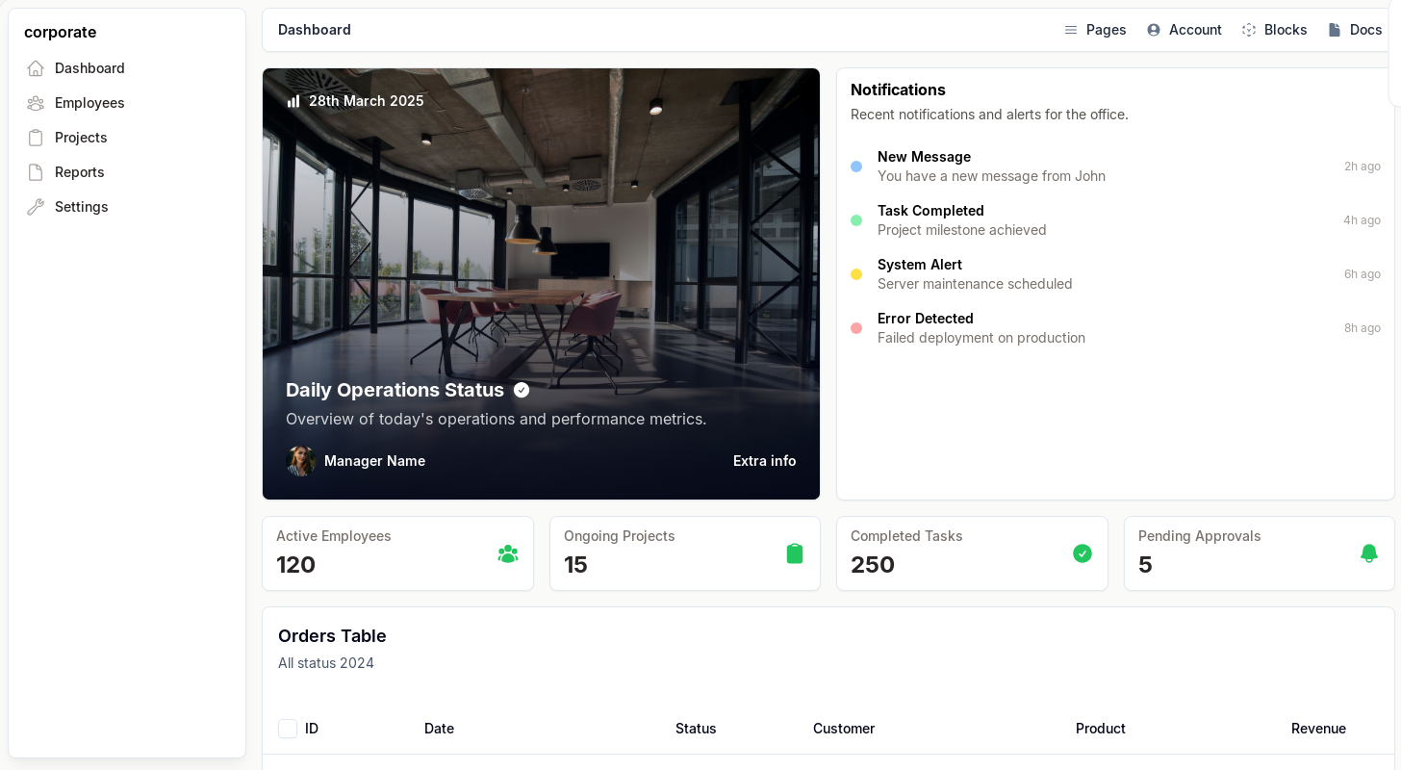Open the Account menu in top bar

click(x=1184, y=30)
